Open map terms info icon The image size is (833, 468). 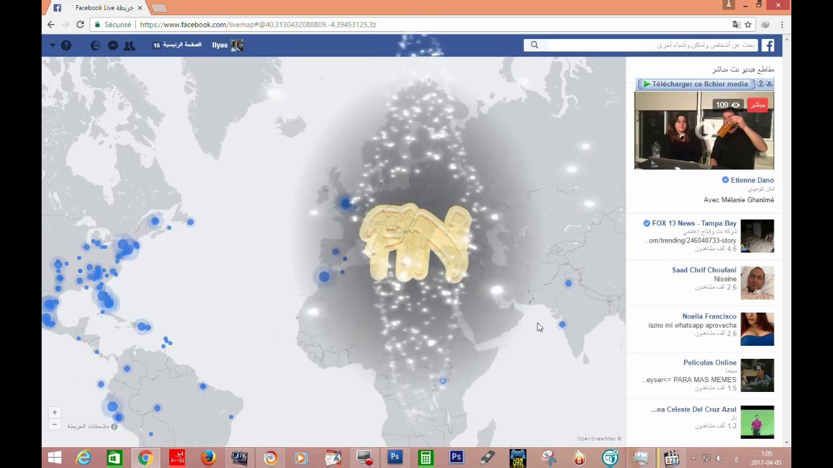pyautogui.click(x=114, y=426)
